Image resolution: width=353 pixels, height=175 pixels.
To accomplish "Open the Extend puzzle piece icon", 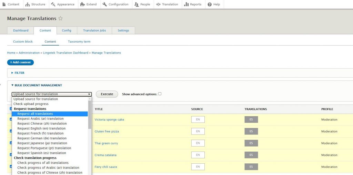I will [x=82, y=4].
